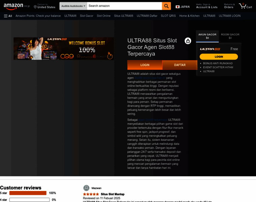256x202 pixels.
Task: Click reviewer name Mazwan
Action: click(96, 188)
